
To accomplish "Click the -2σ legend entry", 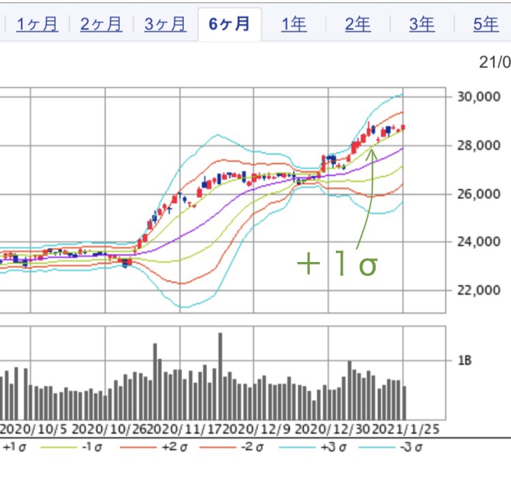I will [x=251, y=447].
